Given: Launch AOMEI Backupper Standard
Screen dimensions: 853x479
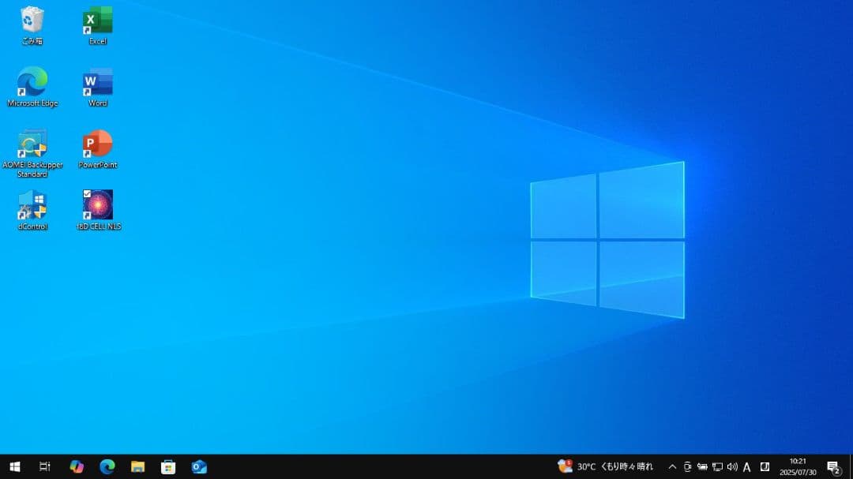Looking at the screenshot, I should tap(32, 144).
